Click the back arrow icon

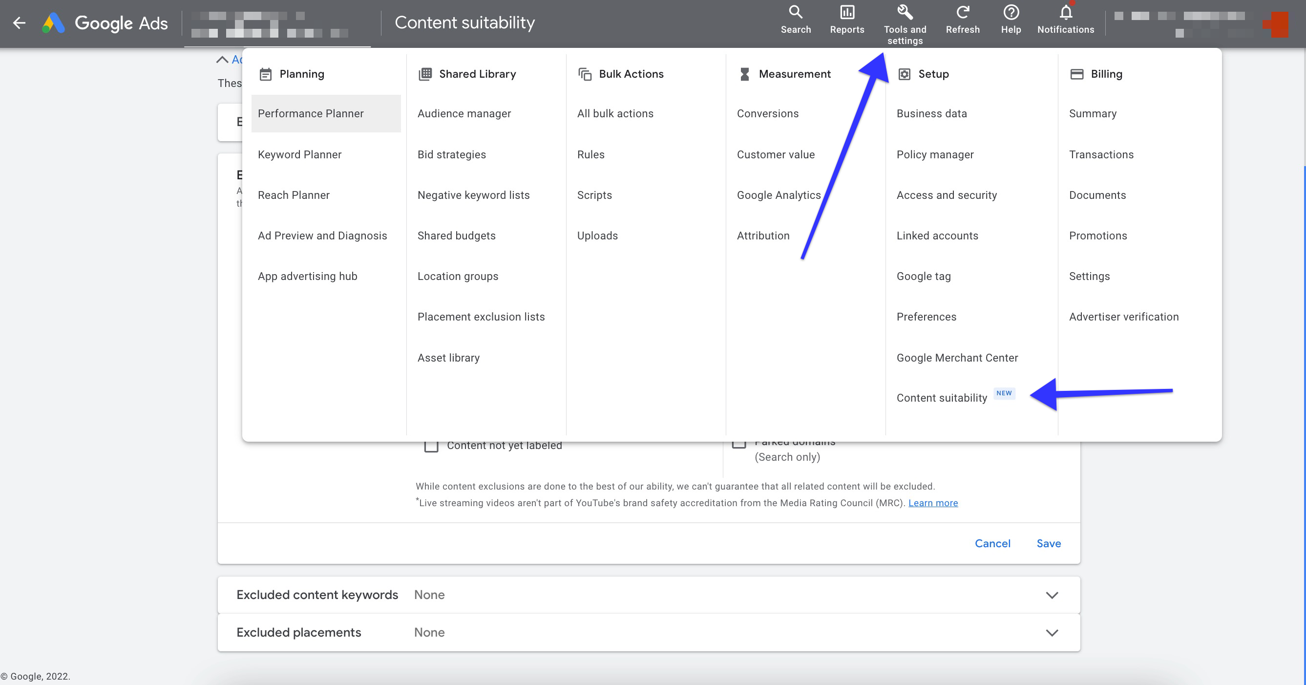tap(19, 23)
